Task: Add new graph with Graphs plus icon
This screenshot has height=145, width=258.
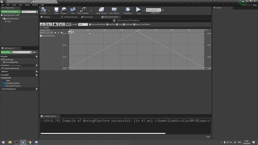Action: pyautogui.click(x=37, y=56)
